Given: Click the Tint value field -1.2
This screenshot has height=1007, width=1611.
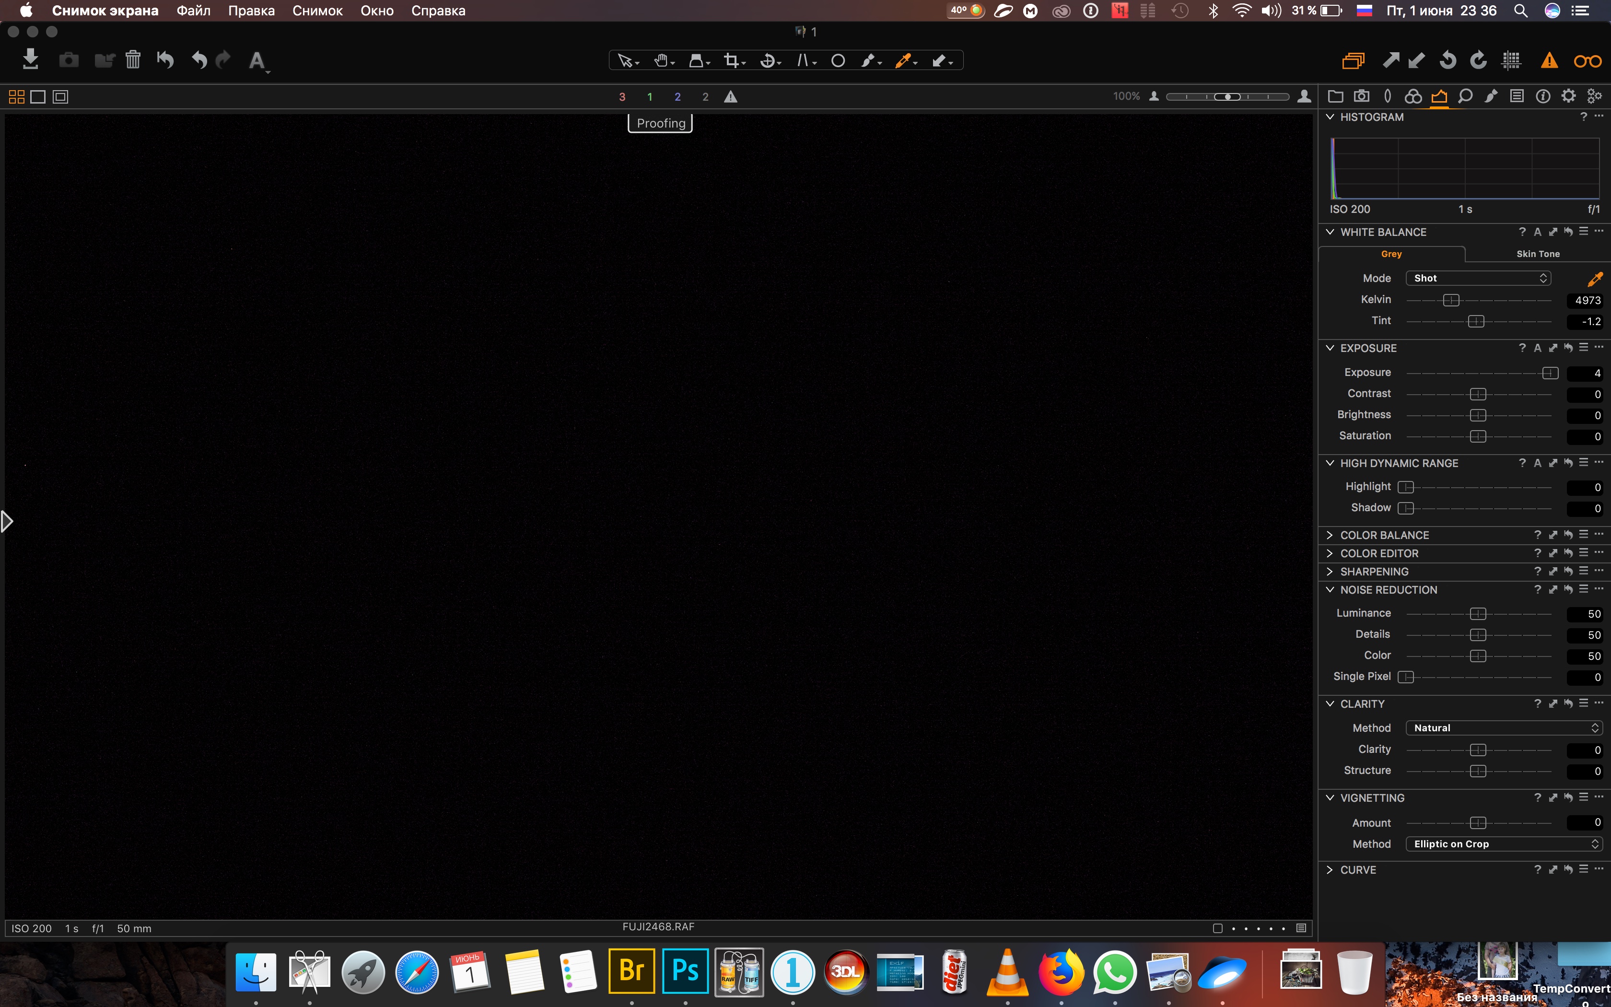Looking at the screenshot, I should [1584, 322].
